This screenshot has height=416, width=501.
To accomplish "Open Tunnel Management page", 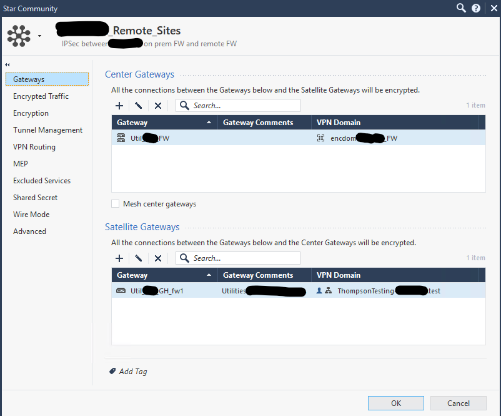I will tap(47, 130).
